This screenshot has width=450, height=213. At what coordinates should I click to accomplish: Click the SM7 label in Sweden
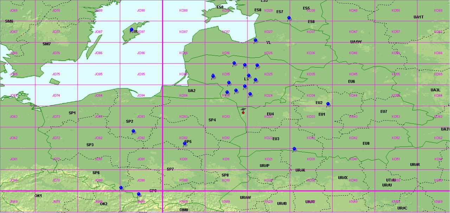47,44
